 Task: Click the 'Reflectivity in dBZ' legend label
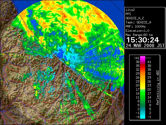point(158,87)
